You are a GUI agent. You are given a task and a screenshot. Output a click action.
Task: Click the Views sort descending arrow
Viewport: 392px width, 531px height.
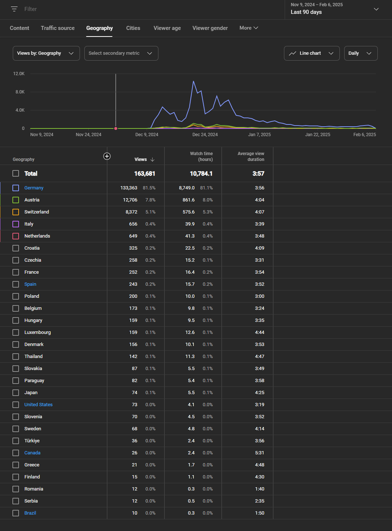pyautogui.click(x=153, y=159)
